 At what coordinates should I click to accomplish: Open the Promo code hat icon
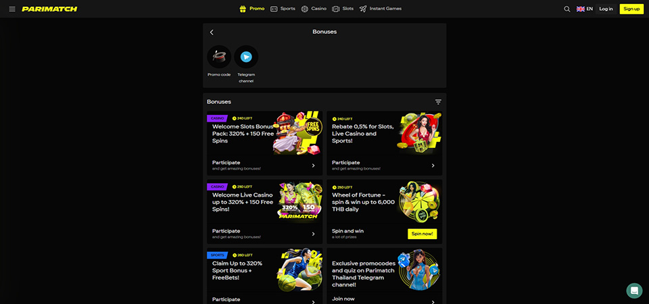pyautogui.click(x=219, y=57)
